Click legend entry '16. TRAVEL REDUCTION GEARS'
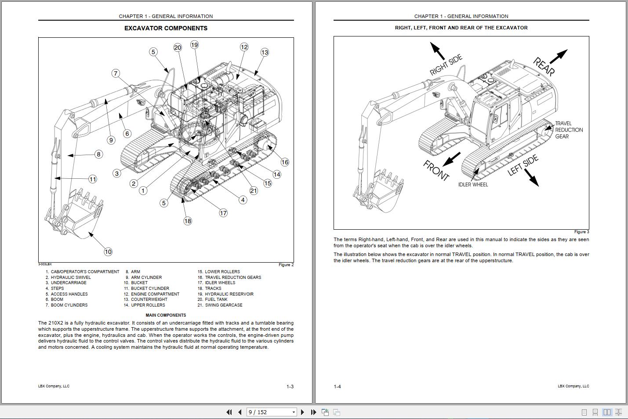 coord(229,278)
